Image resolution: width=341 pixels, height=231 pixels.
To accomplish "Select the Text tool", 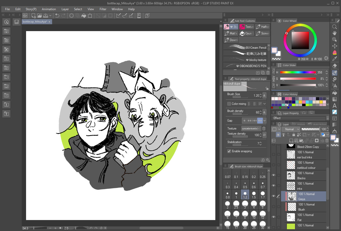I will click(335, 106).
